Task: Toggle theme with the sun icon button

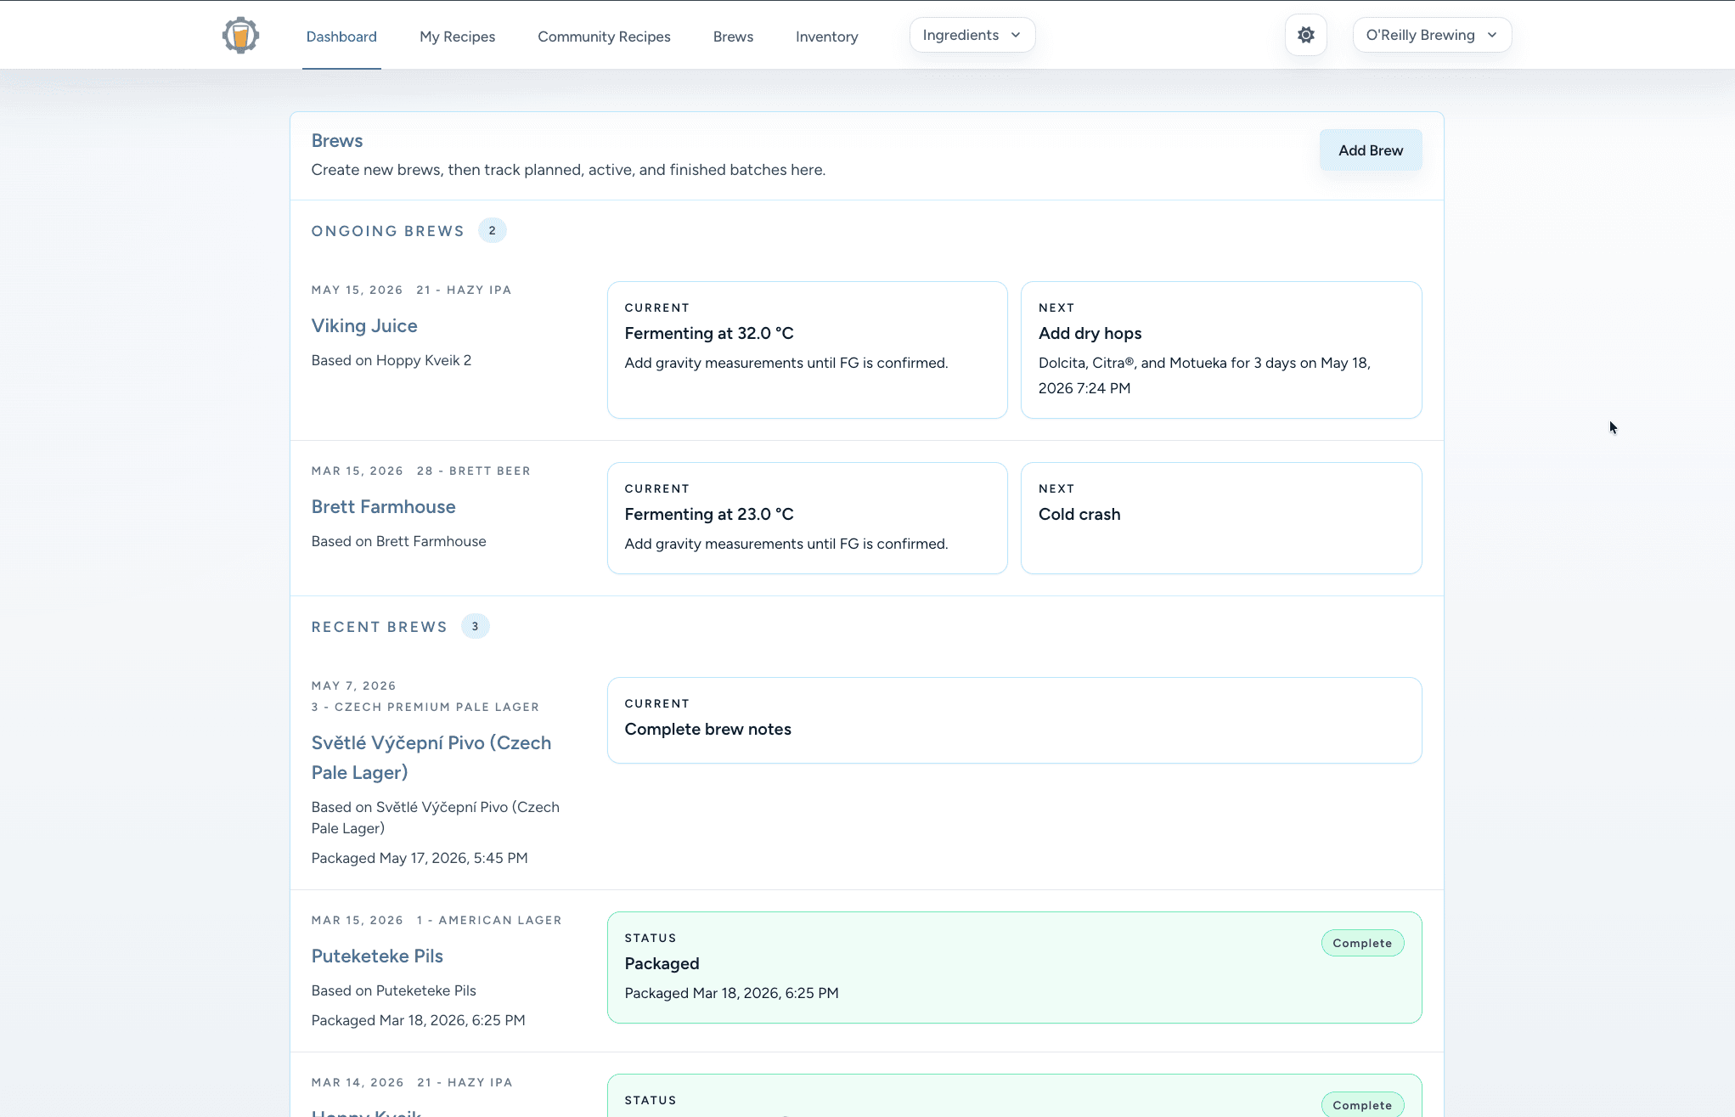Action: coord(1305,35)
